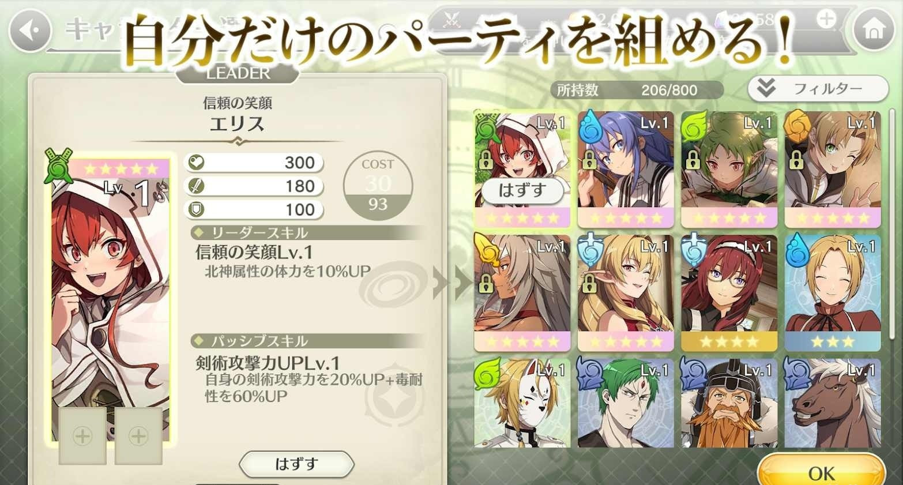Viewport: 903px width, 485px height.
Task: Select the LEADER tab label
Action: pos(238,73)
